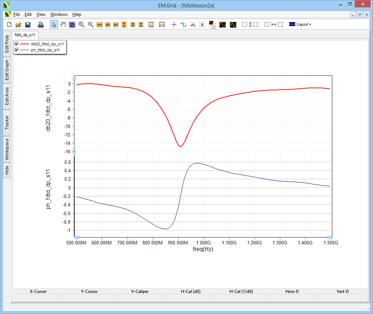Viewport: 373px width, 314px height.
Task: Click the top vertical axis scale handle
Action: pos(74,77)
